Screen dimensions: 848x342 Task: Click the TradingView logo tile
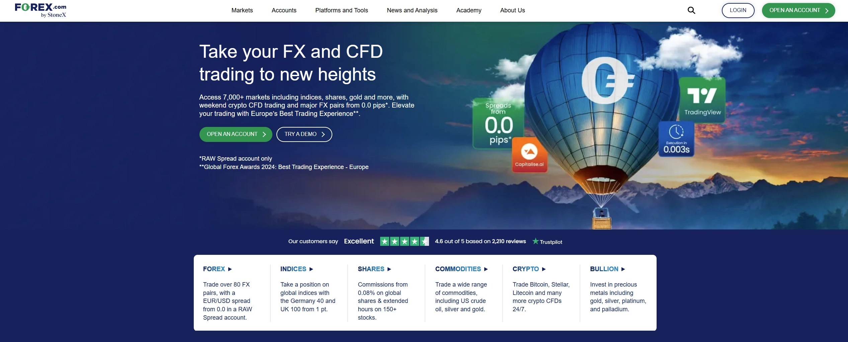pyautogui.click(x=702, y=100)
